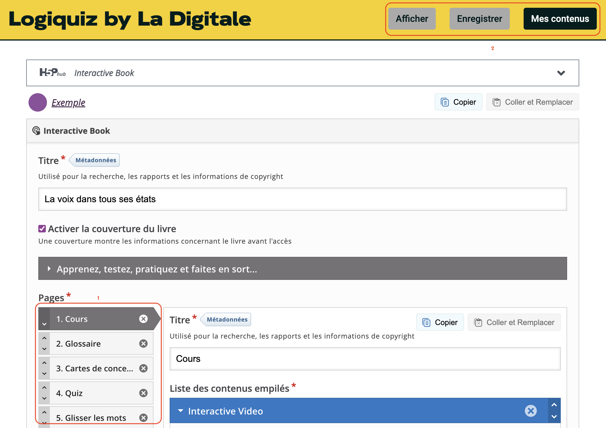Click the book title input field
Screen dimensions: 606x428
(302, 199)
